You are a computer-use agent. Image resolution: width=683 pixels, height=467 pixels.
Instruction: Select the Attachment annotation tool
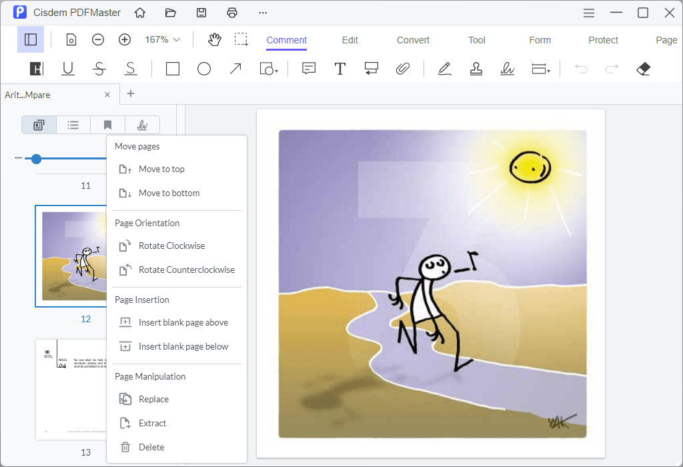(x=403, y=68)
